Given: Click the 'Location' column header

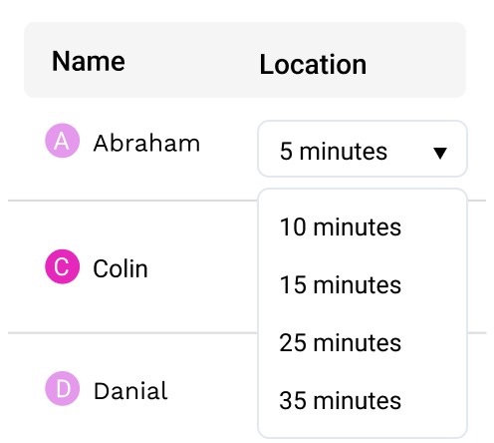Looking at the screenshot, I should coord(313,65).
